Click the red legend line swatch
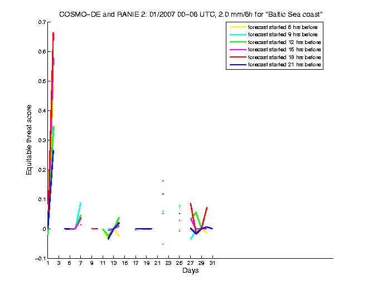This screenshot has width=368, height=290. [x=238, y=57]
